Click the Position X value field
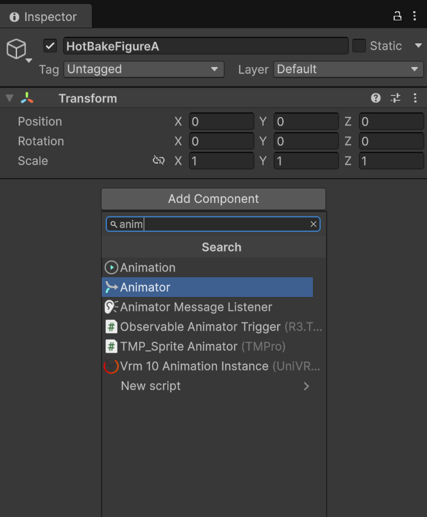Image resolution: width=427 pixels, height=517 pixels. (x=222, y=122)
